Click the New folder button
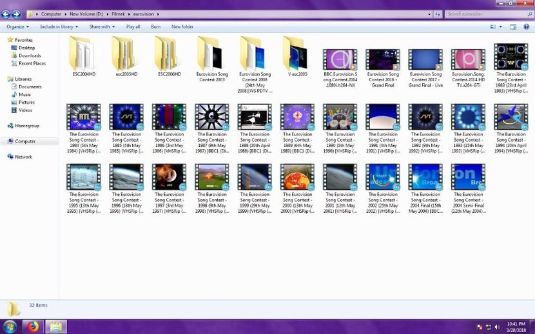Image resolution: width=535 pixels, height=334 pixels. pos(182,26)
